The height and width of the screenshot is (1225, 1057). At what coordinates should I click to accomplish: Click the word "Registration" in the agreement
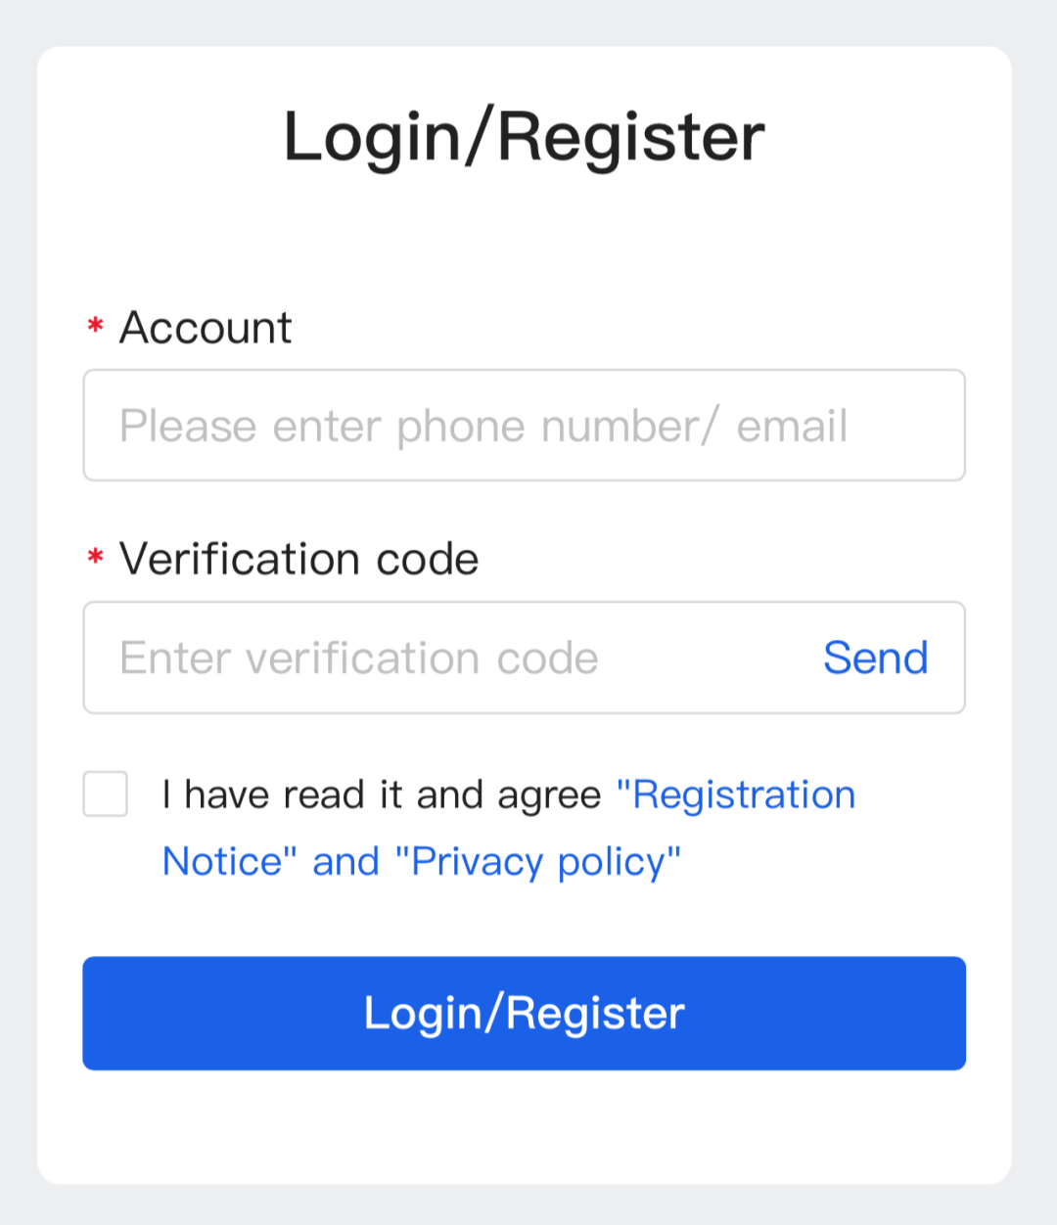click(744, 794)
